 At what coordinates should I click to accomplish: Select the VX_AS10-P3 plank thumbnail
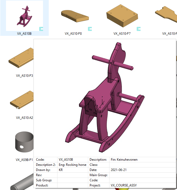tap(21, 58)
